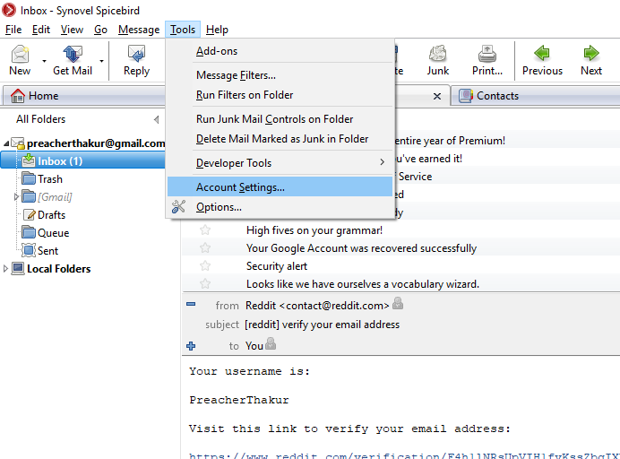Choose Run Junk Mail Controls on Folder
This screenshot has width=620, height=459.
point(280,119)
